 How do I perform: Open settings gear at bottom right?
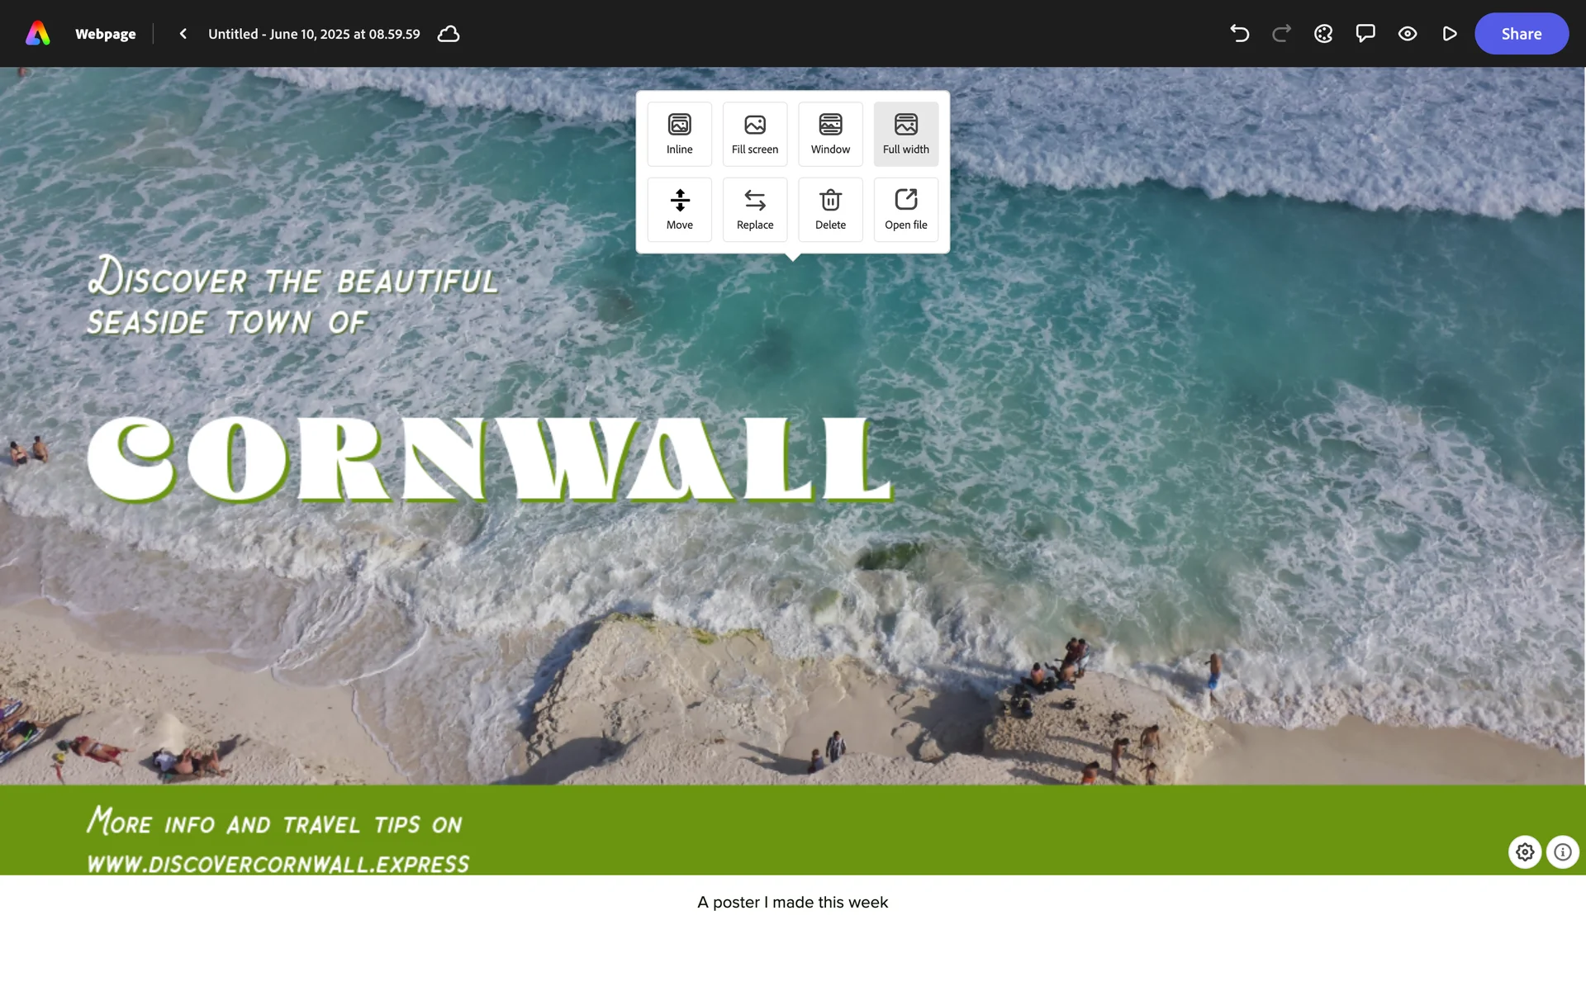point(1525,851)
